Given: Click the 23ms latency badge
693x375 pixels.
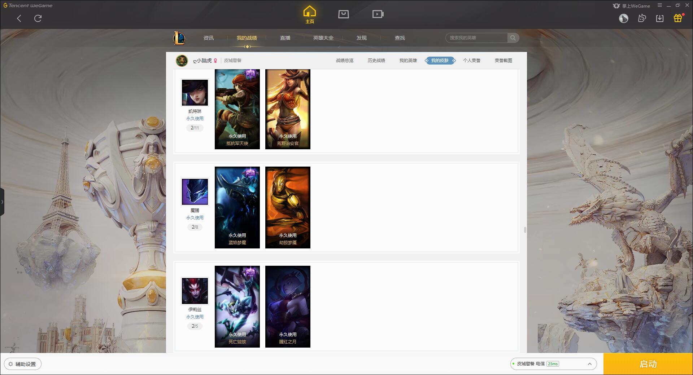Looking at the screenshot, I should 553,364.
